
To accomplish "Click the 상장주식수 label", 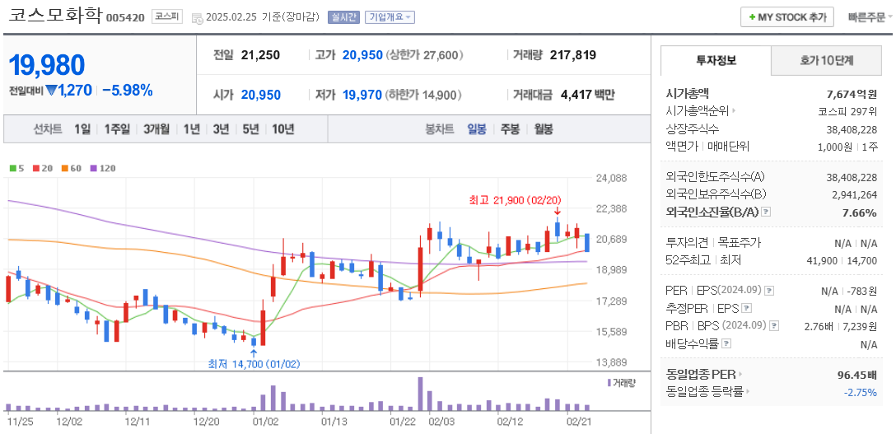I will 693,128.
